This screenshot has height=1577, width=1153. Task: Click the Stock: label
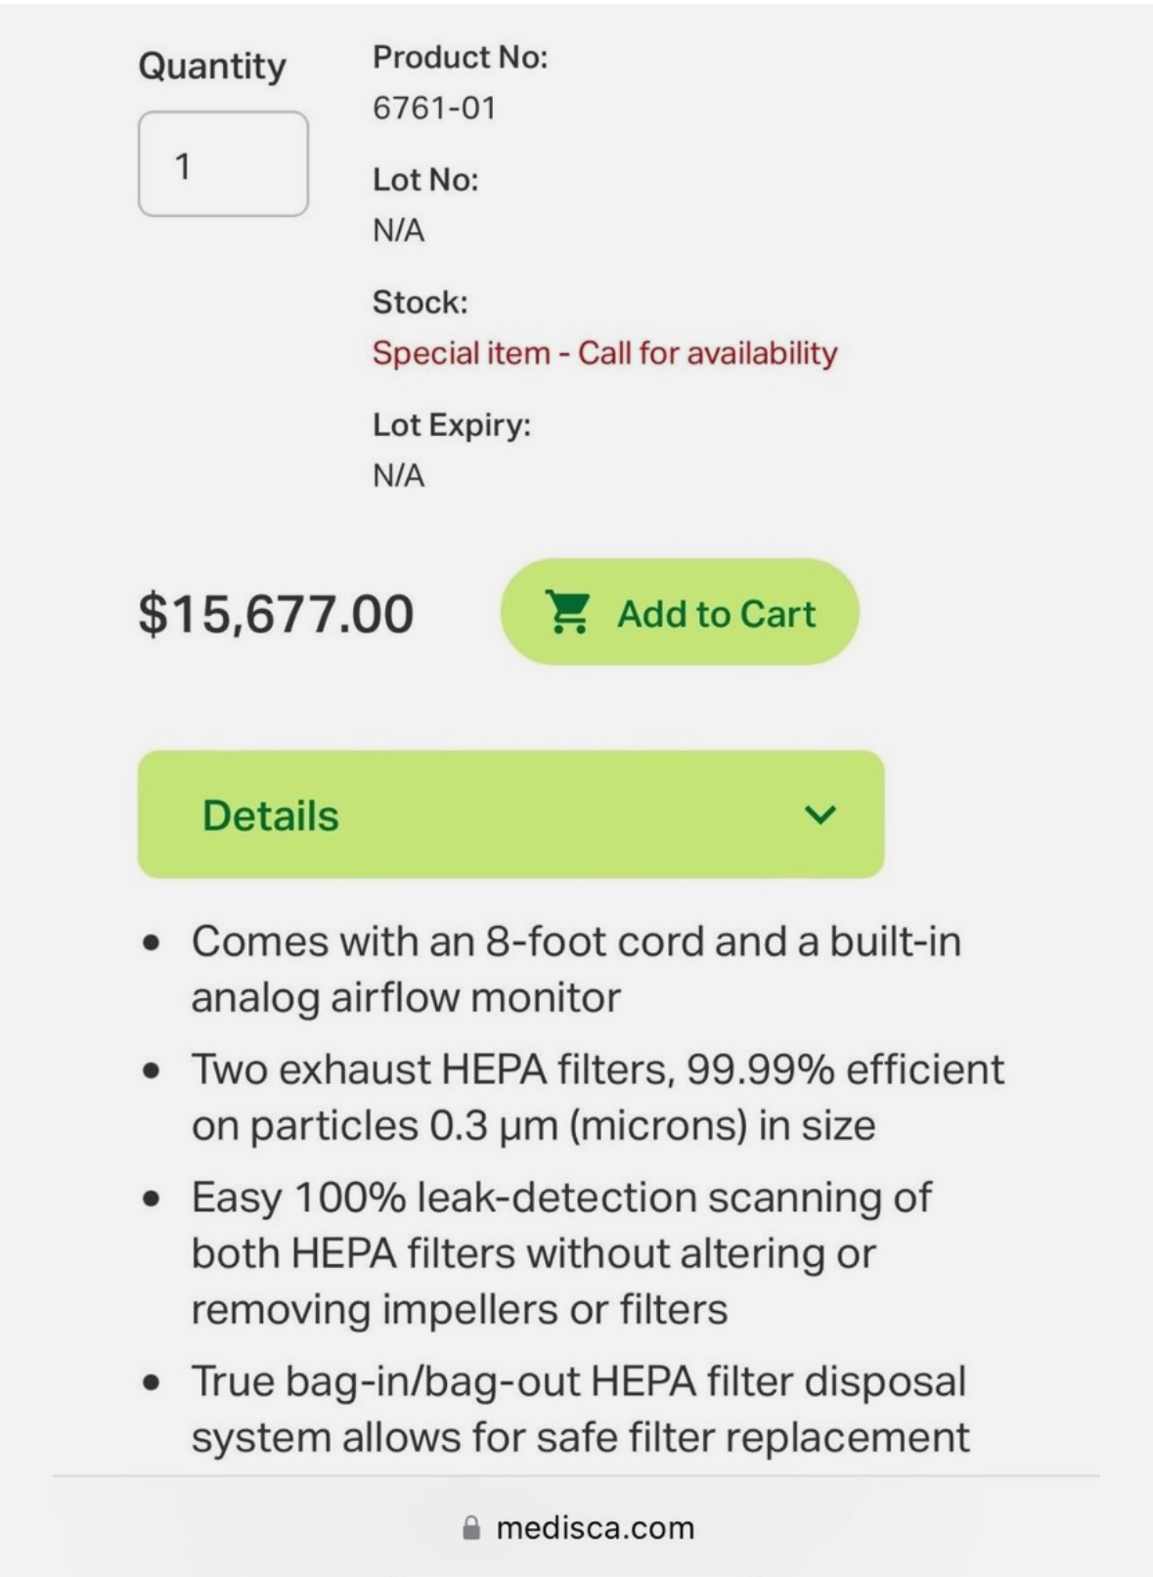click(x=421, y=302)
